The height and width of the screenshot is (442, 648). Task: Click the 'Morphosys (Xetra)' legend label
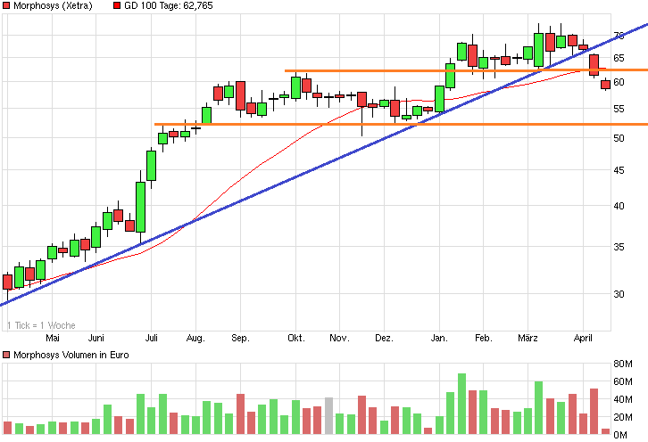(x=53, y=5)
